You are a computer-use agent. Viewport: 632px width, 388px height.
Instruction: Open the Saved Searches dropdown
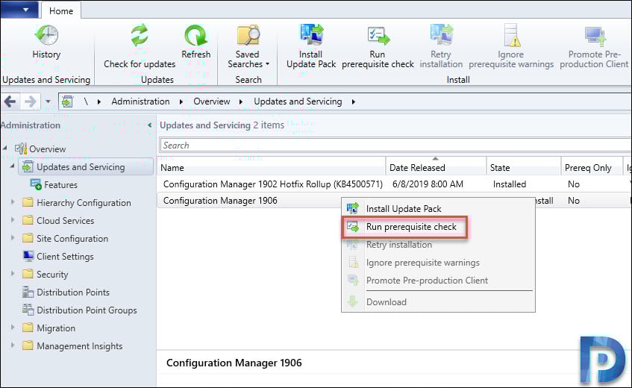(248, 47)
